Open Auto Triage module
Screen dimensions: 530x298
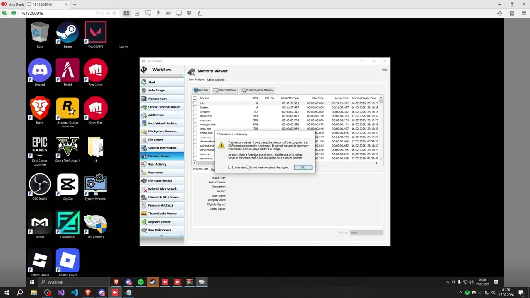point(162,90)
